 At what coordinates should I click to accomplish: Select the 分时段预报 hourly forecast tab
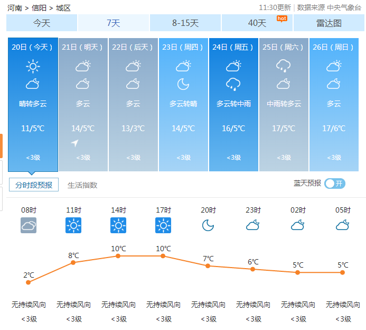coord(34,185)
